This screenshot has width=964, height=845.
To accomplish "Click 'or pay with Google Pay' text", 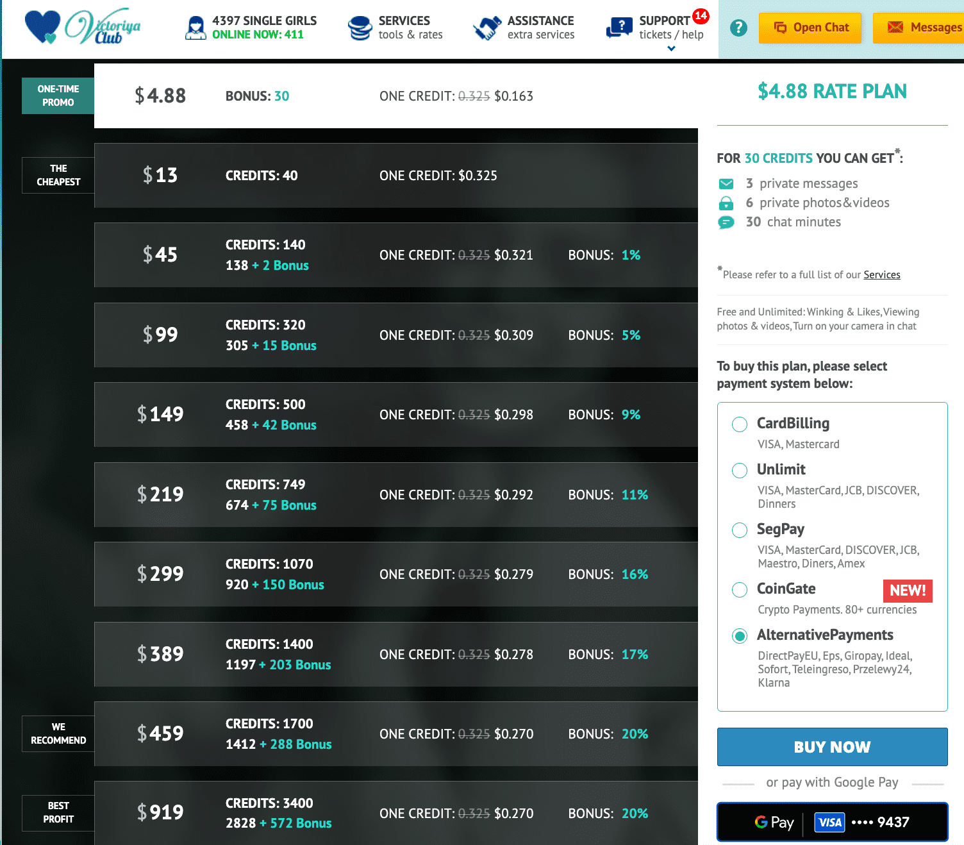I will [832, 782].
